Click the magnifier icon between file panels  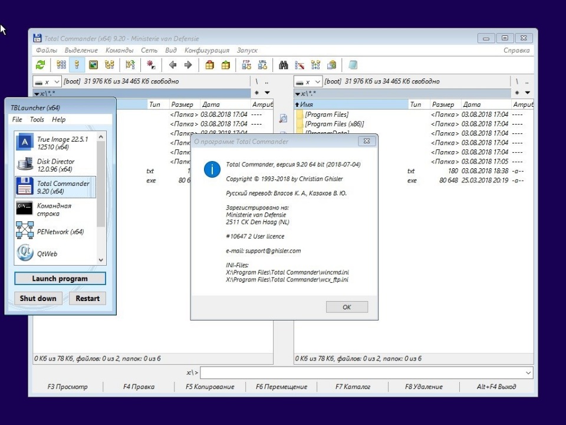[284, 119]
